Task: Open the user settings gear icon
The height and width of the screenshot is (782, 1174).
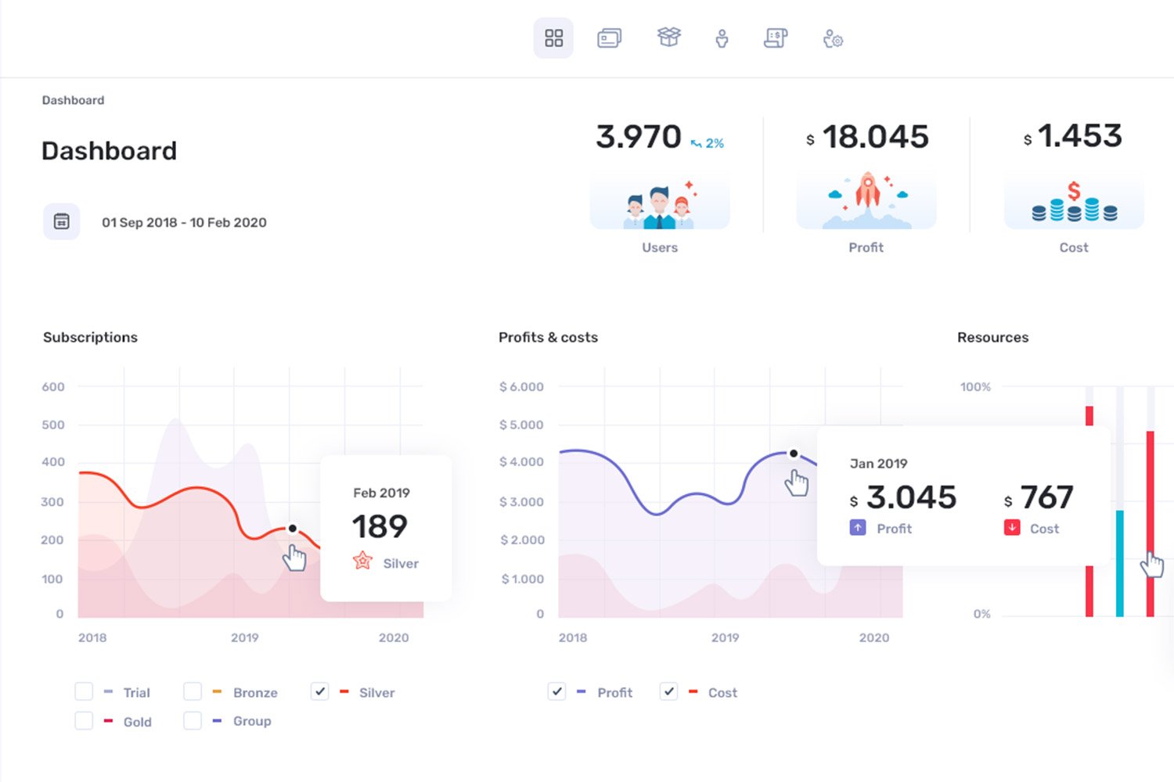Action: (x=833, y=38)
